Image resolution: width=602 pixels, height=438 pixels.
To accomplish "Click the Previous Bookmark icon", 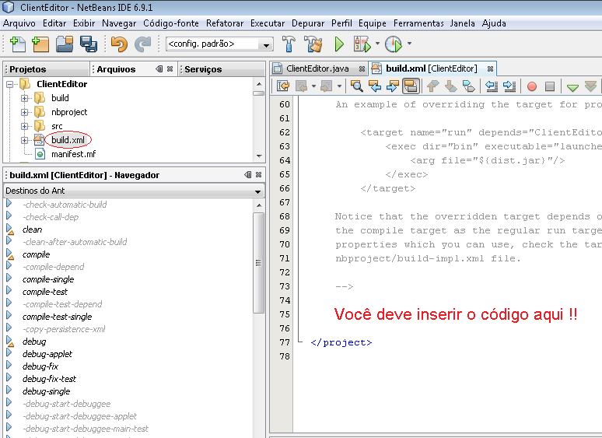I will pos(433,86).
